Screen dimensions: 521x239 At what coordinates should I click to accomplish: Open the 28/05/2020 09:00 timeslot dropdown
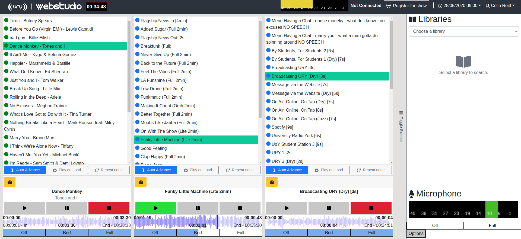[x=459, y=6]
